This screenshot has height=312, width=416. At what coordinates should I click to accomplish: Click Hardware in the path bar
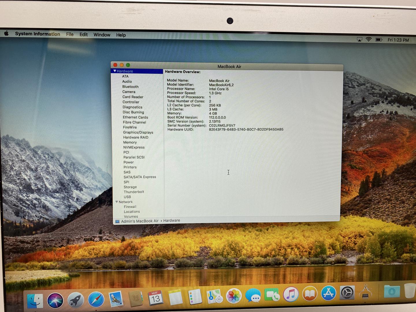tap(172, 220)
